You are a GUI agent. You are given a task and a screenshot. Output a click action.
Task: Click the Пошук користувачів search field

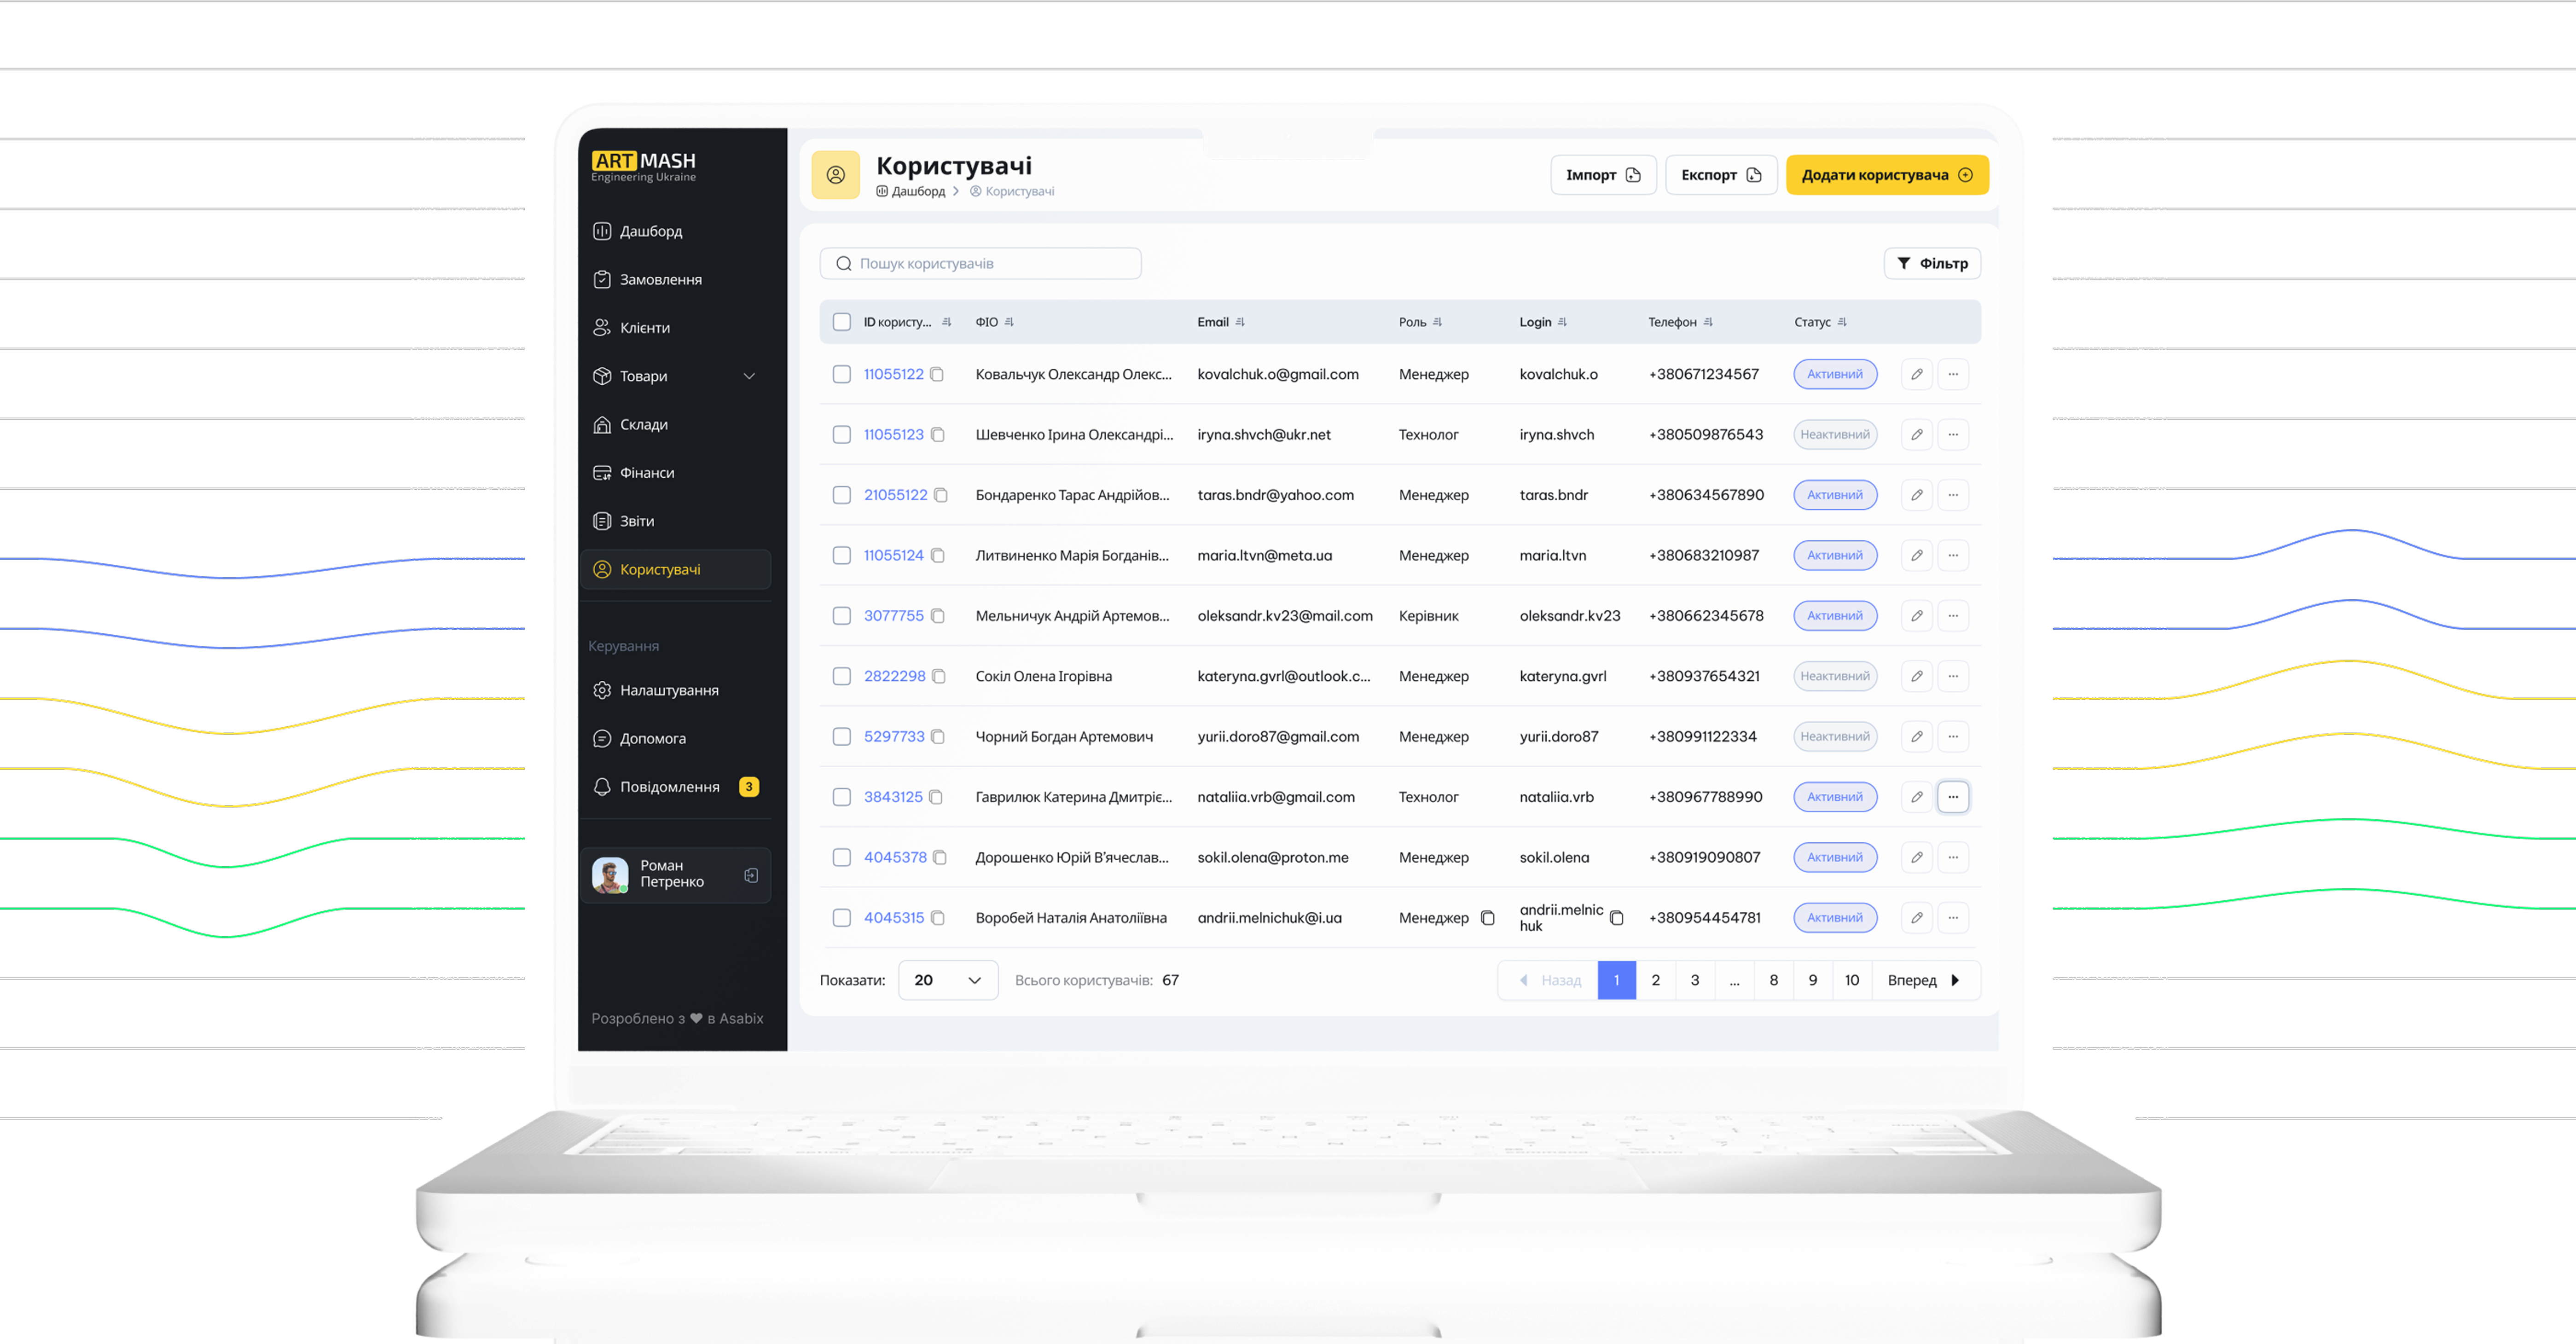(x=980, y=263)
